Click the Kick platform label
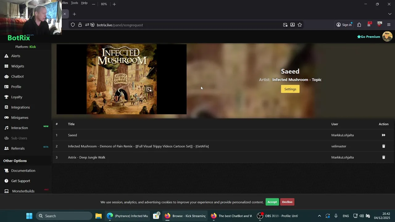The height and width of the screenshot is (222, 395). click(x=32, y=47)
